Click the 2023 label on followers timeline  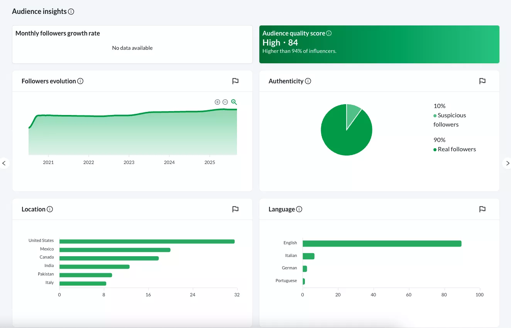coord(129,162)
